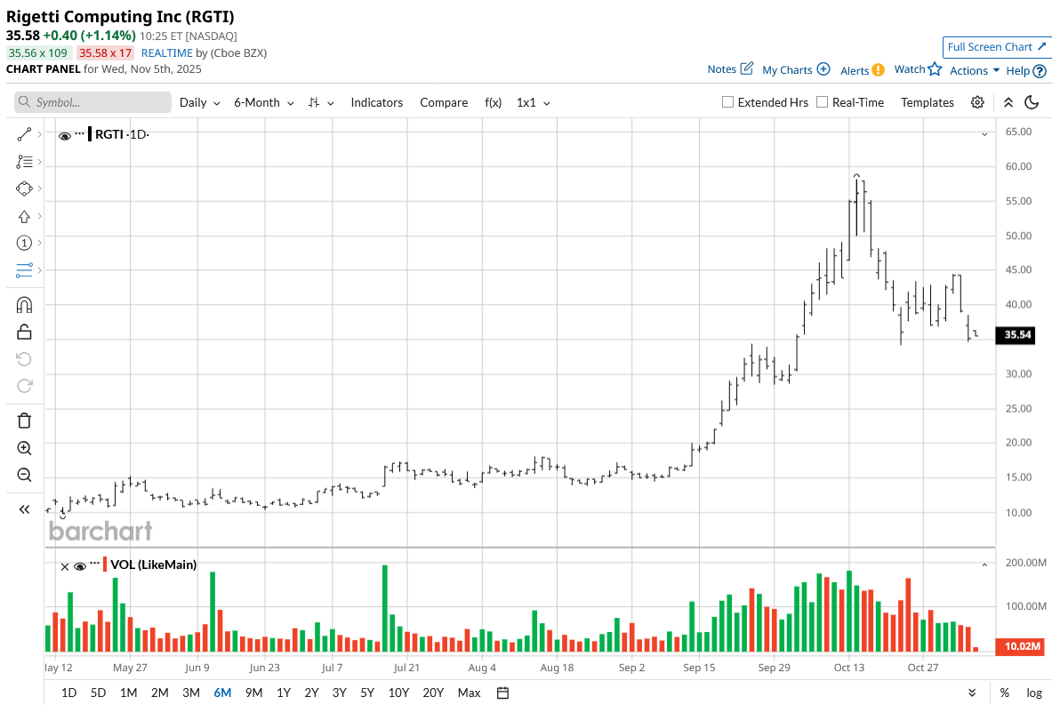Select the horizontal lines tool
The height and width of the screenshot is (705, 1052).
24,269
